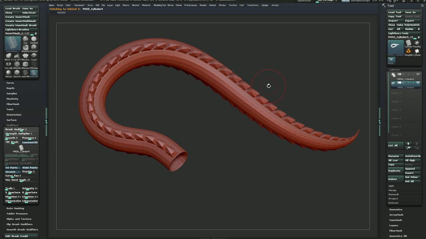
Task: Expand the Depth brush section
Action: [10, 88]
